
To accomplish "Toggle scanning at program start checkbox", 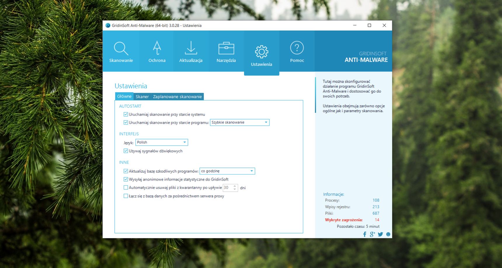I will point(126,122).
